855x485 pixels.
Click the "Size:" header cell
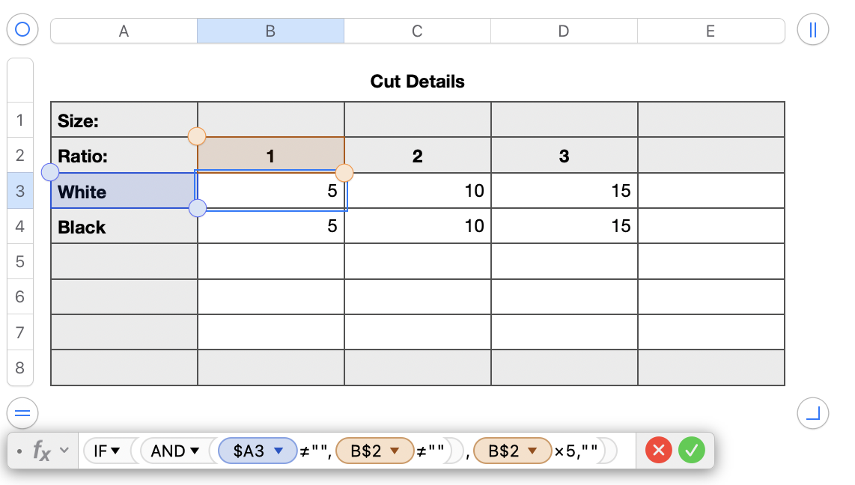tap(124, 120)
